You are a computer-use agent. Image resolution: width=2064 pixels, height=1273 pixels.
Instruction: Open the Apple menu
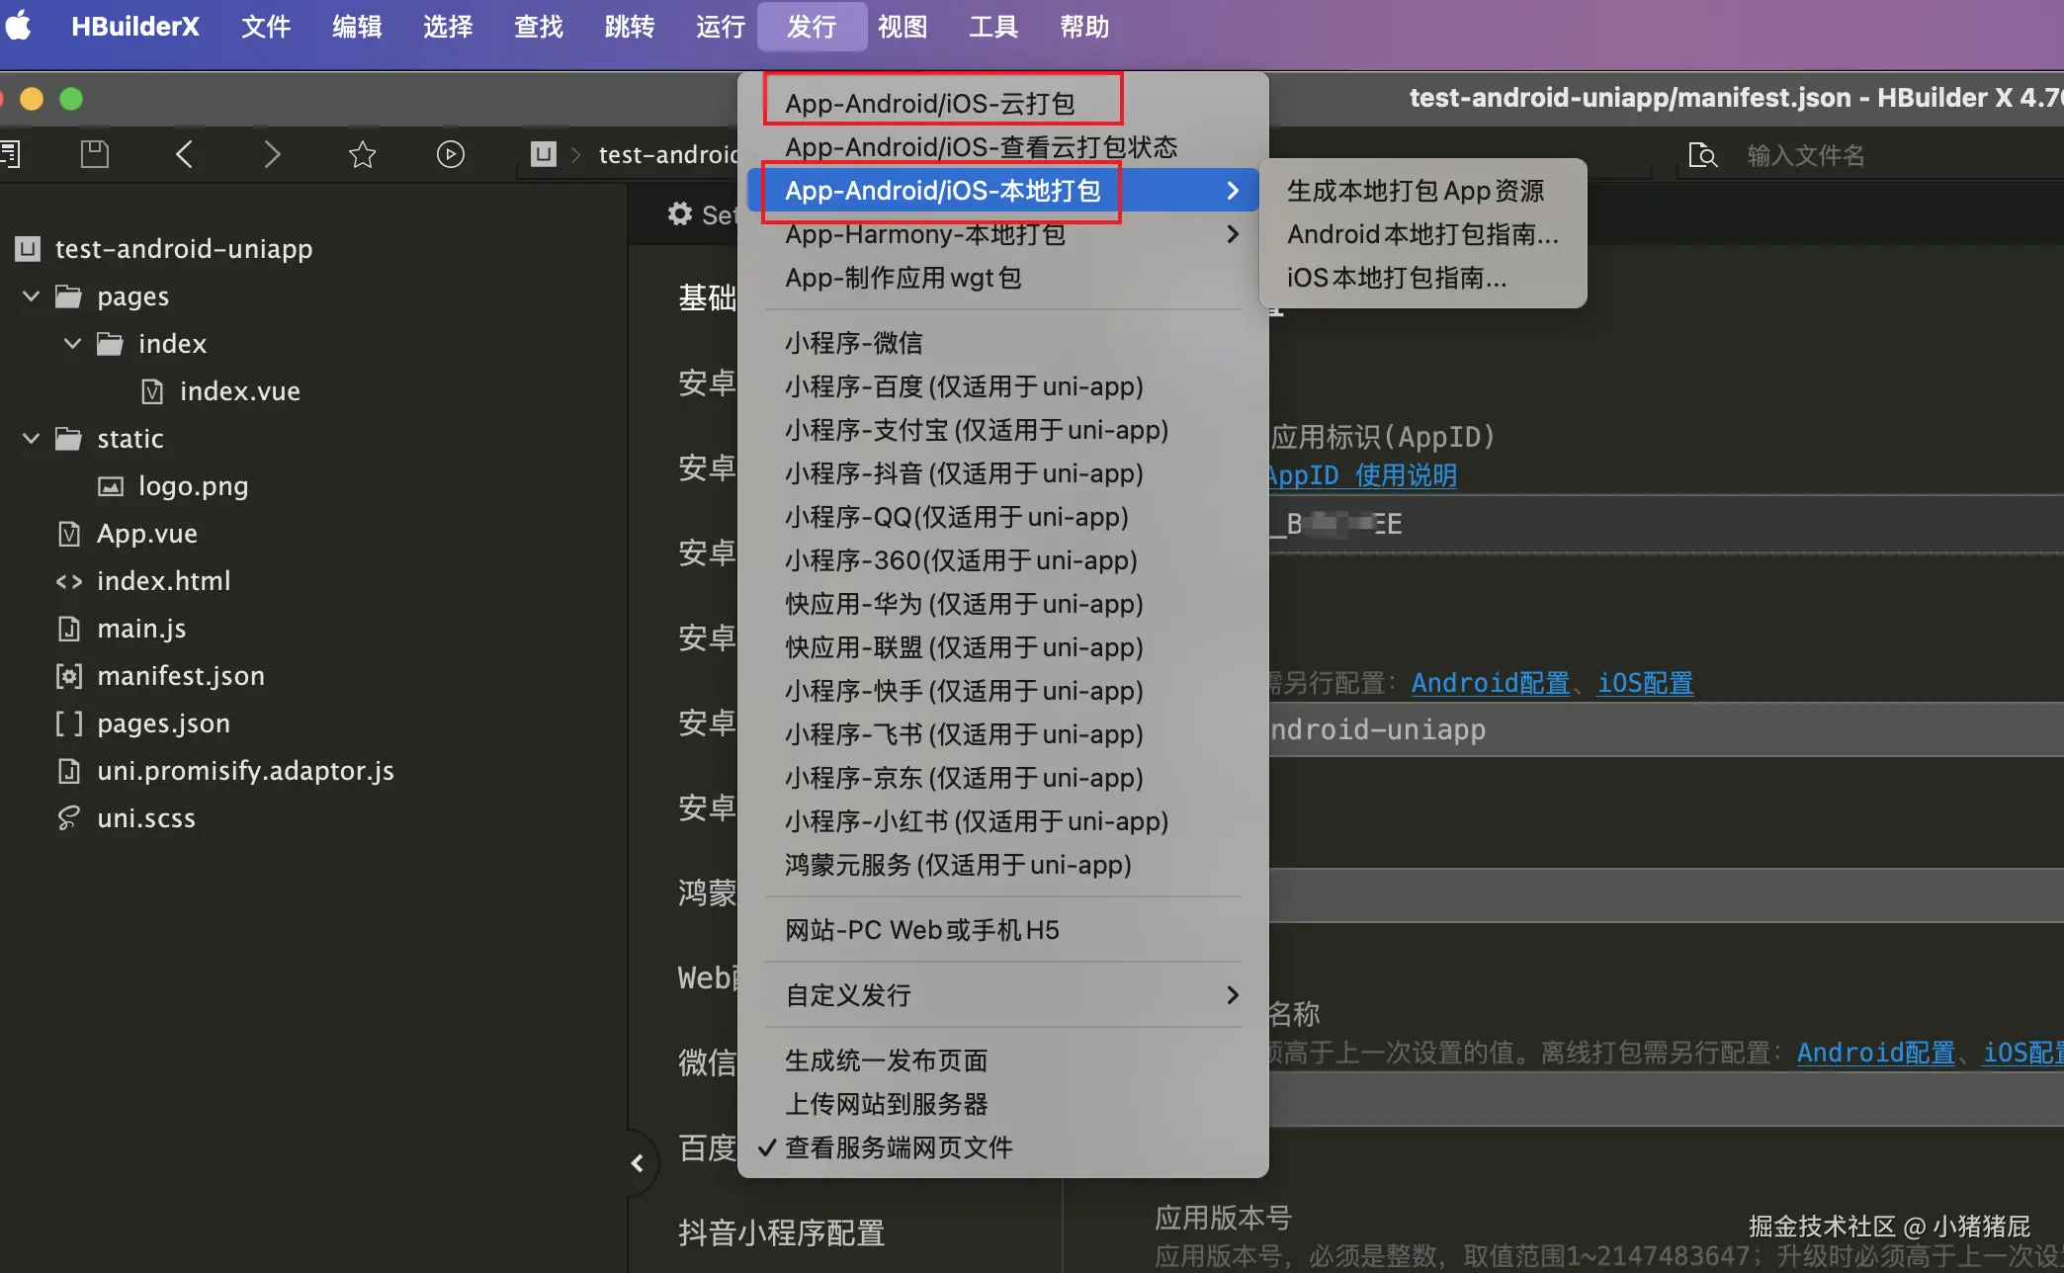(19, 27)
